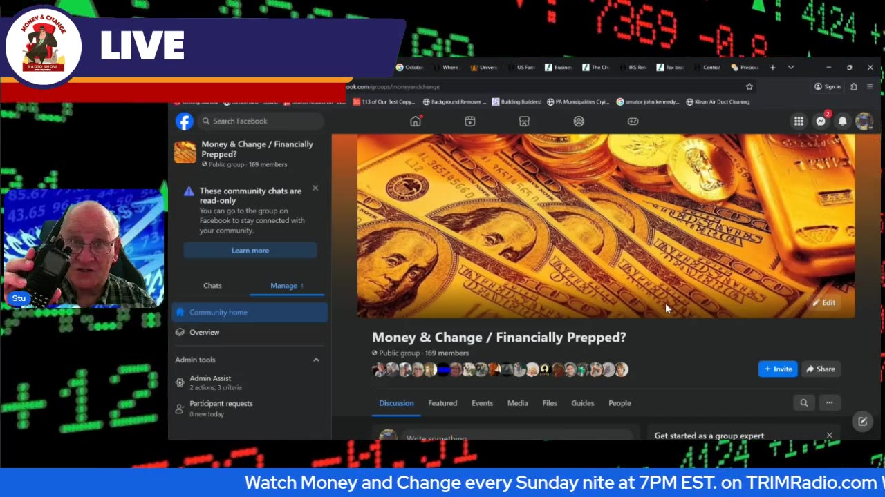
Task: Open the Building Builders bookmark
Action: 516,101
